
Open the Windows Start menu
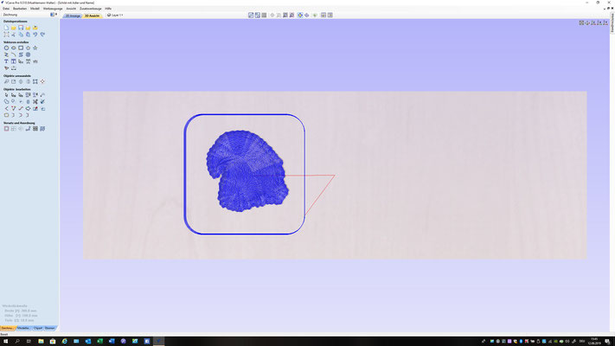click(5, 342)
